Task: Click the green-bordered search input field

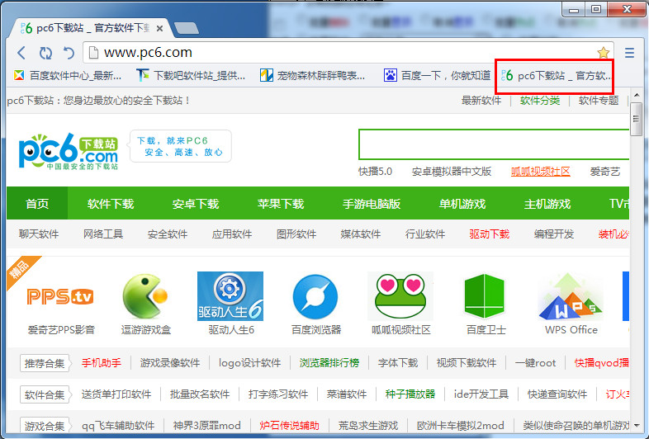Action: [x=494, y=144]
